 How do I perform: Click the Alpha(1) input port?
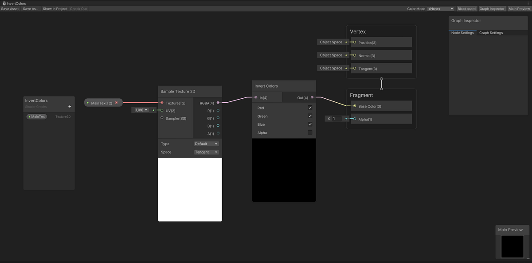pyautogui.click(x=355, y=119)
